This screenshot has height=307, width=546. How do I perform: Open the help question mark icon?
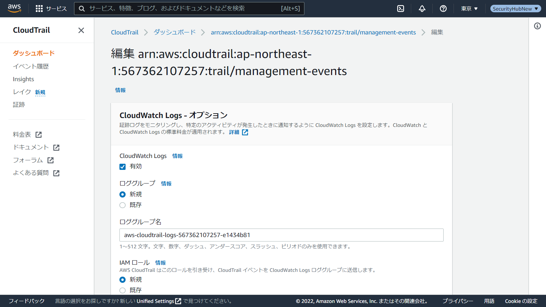click(x=443, y=9)
